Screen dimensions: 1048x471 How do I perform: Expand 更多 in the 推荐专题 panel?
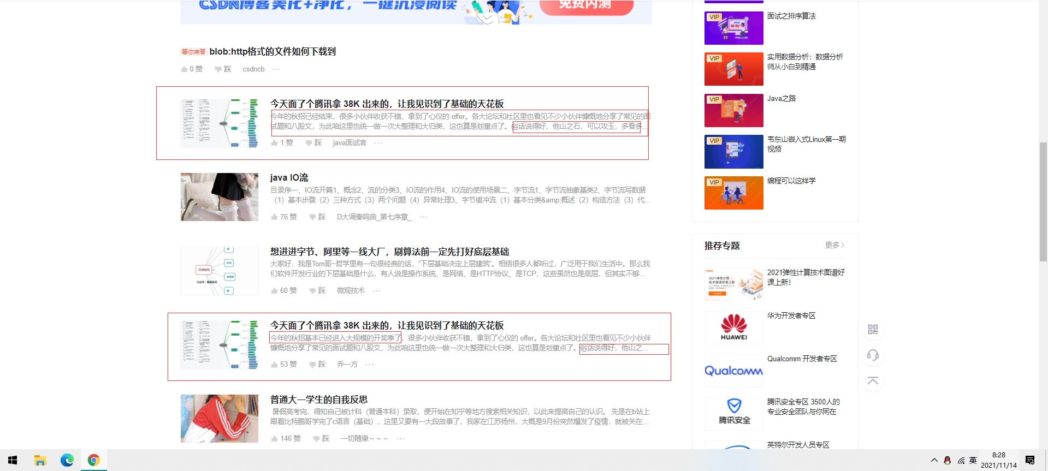point(835,246)
